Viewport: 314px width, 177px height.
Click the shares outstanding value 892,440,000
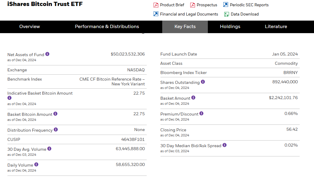285,82
